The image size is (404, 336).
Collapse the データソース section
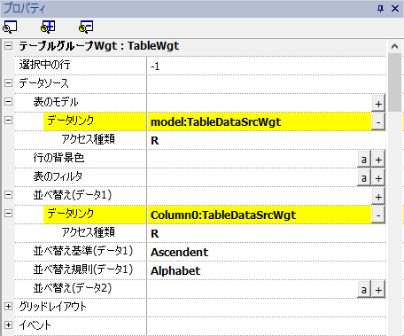9,83
